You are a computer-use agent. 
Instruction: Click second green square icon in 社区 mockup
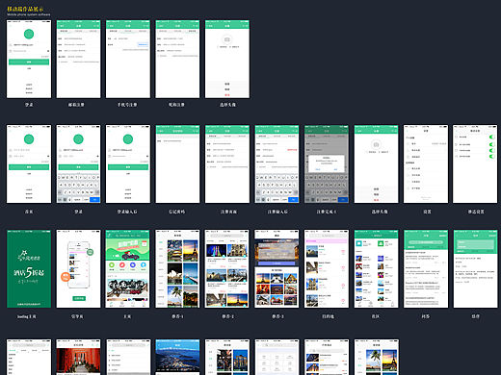tap(381, 243)
